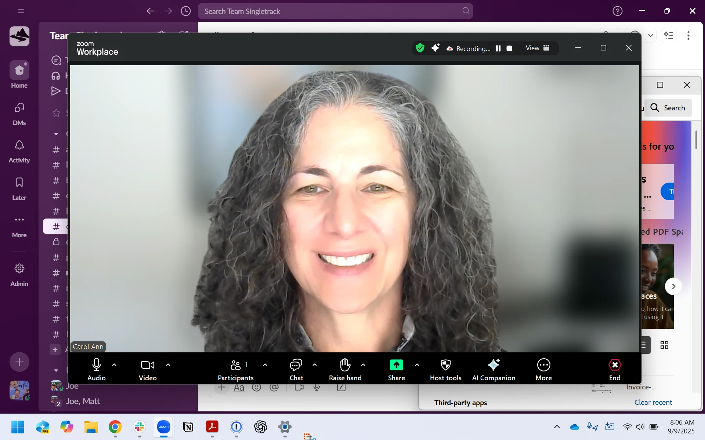
Task: Click the green Share screen button
Action: coord(396,365)
